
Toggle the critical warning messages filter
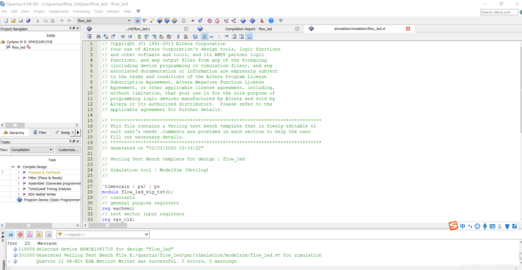pyautogui.click(x=30, y=235)
